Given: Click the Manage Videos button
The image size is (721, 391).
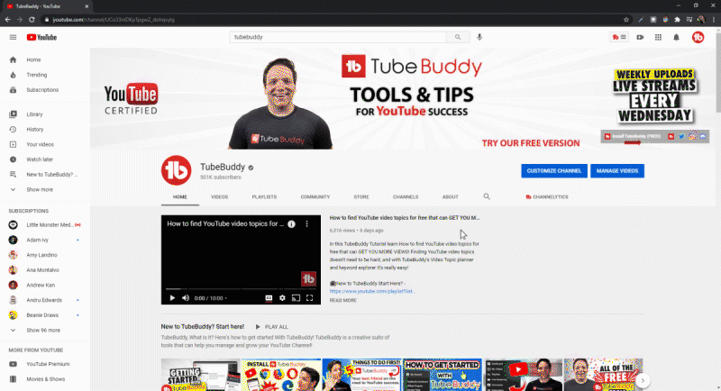Looking at the screenshot, I should (618, 170).
